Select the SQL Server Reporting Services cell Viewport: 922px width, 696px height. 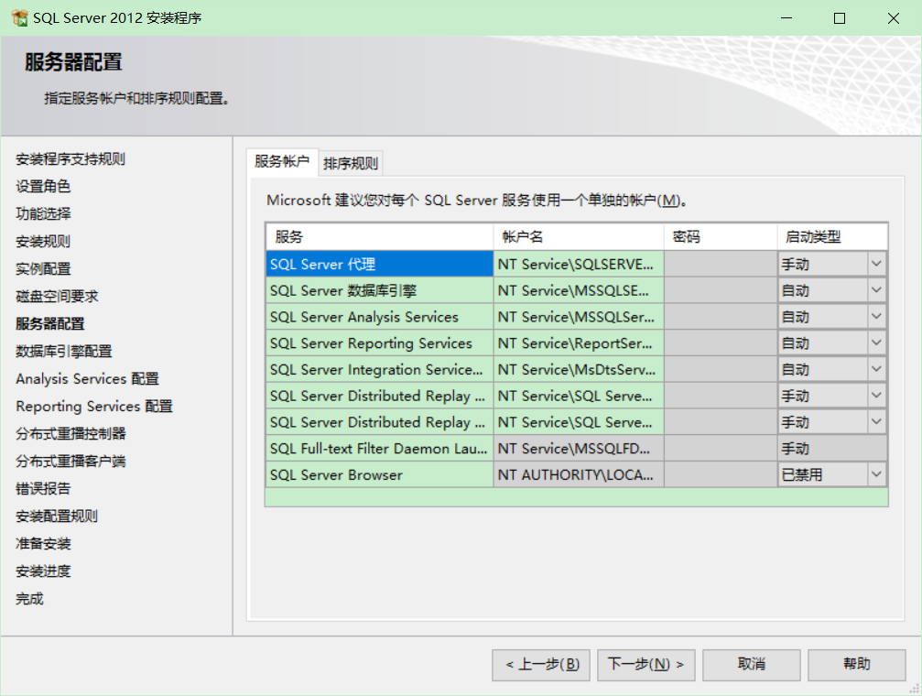pyautogui.click(x=379, y=343)
